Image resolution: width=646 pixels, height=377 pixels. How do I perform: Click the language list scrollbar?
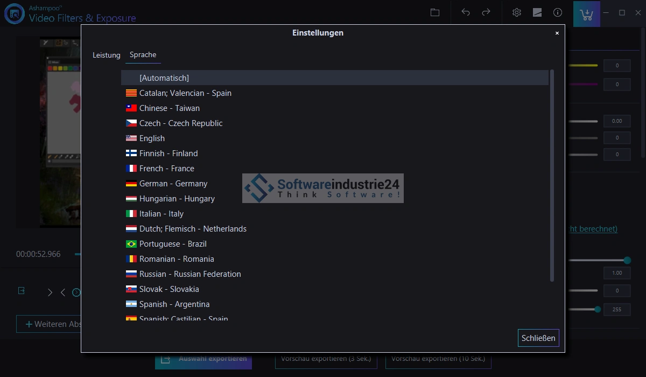coord(552,175)
